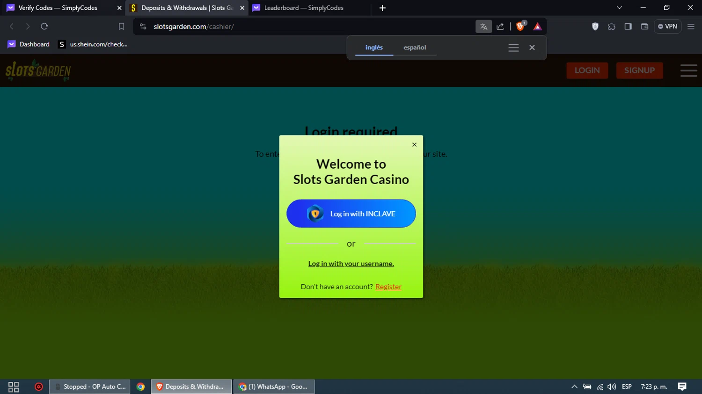Switch to Leaderboard — SimplyCodes tab
Screen dimensions: 702x394
(304, 8)
